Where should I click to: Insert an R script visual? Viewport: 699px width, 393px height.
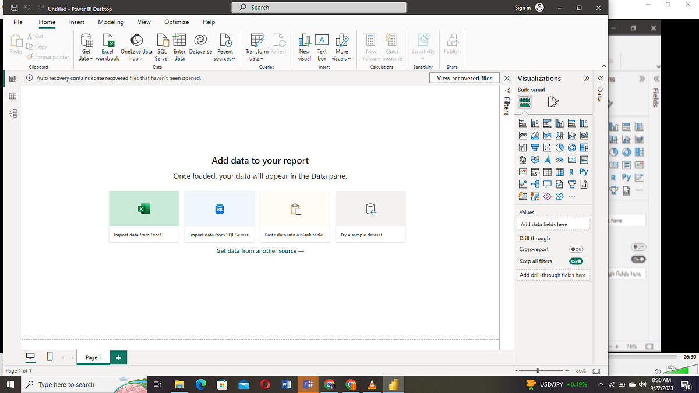(x=571, y=171)
